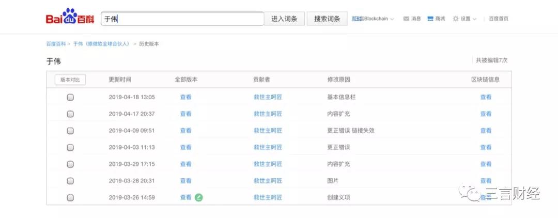Click the green edit badge on 2019-03-26 row
Viewport: 558px width, 218px height.
198,197
